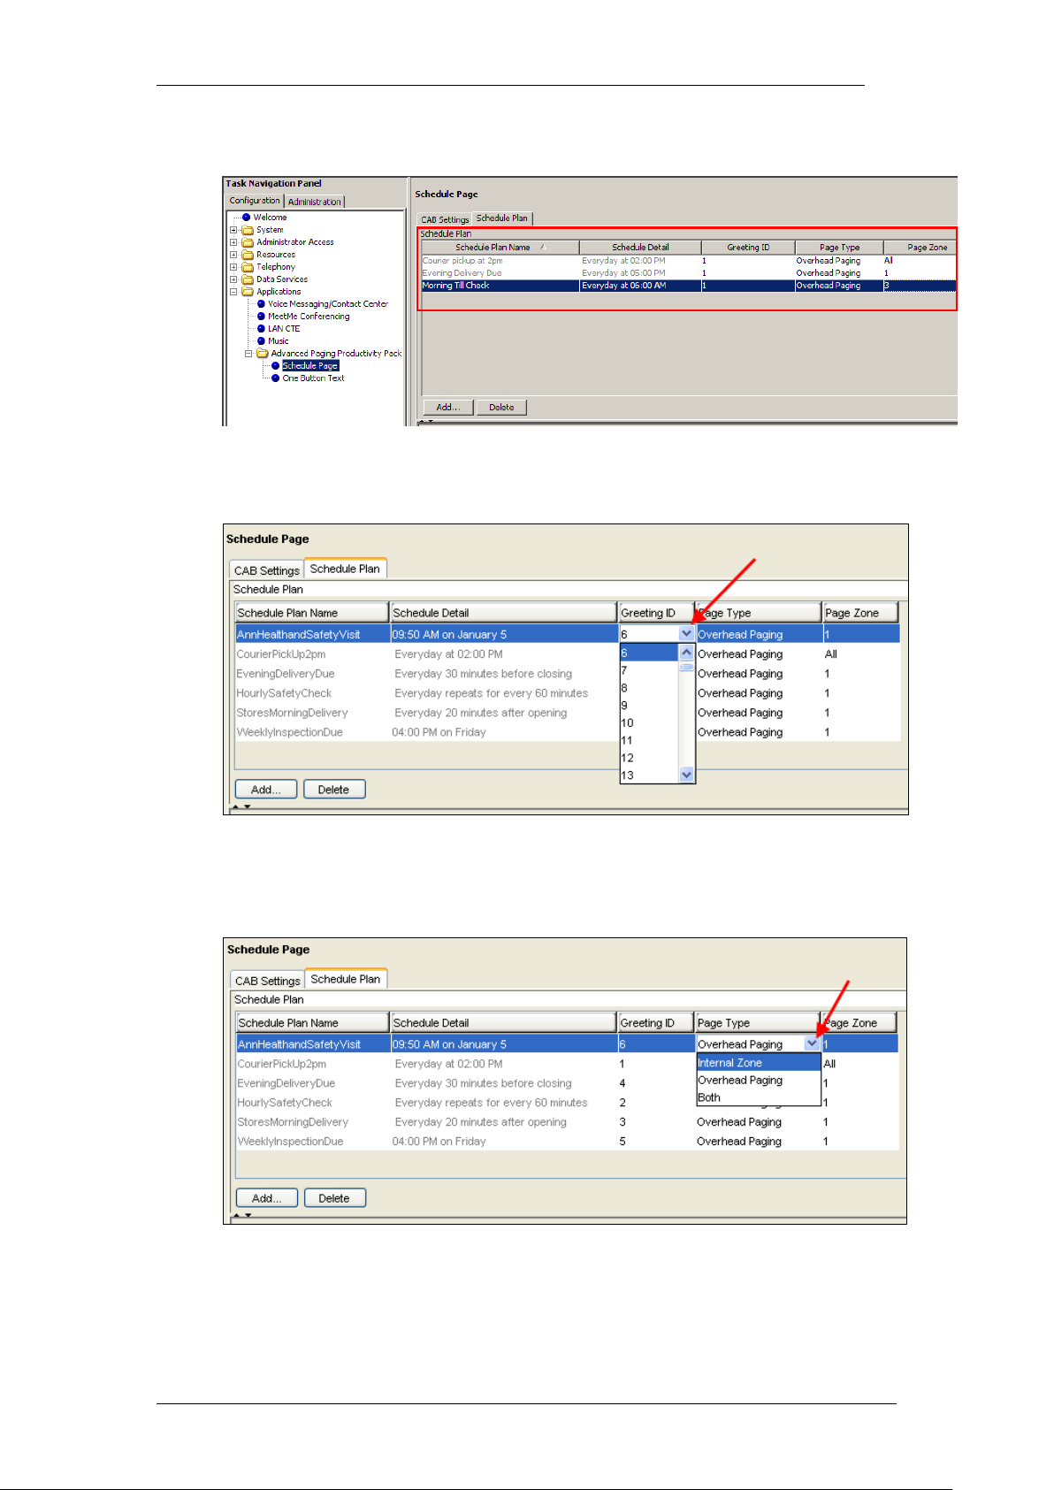Click Add... button beside the Task Navigation Panel

coord(448,408)
